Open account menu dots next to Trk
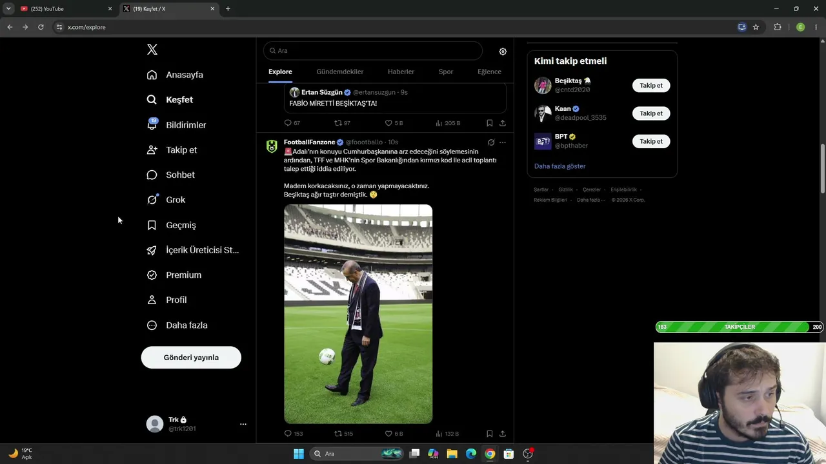 243,424
